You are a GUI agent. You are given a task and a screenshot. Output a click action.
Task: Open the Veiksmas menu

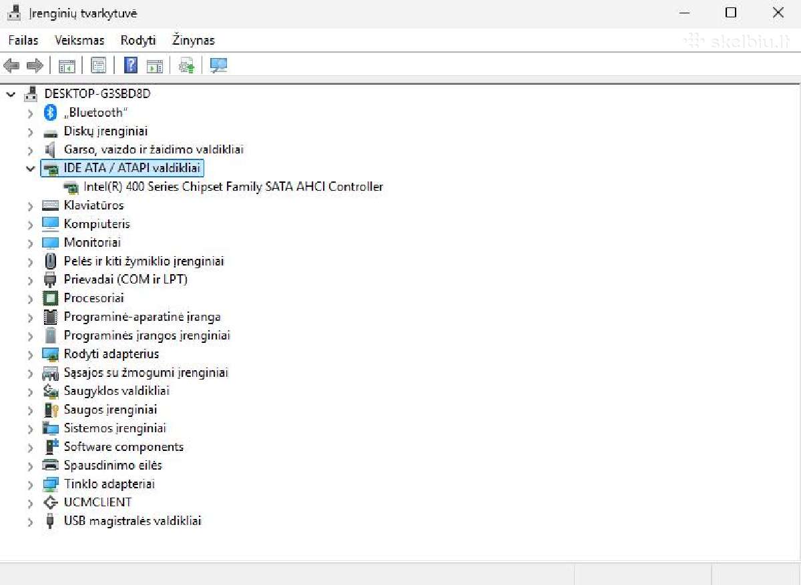[x=79, y=40]
